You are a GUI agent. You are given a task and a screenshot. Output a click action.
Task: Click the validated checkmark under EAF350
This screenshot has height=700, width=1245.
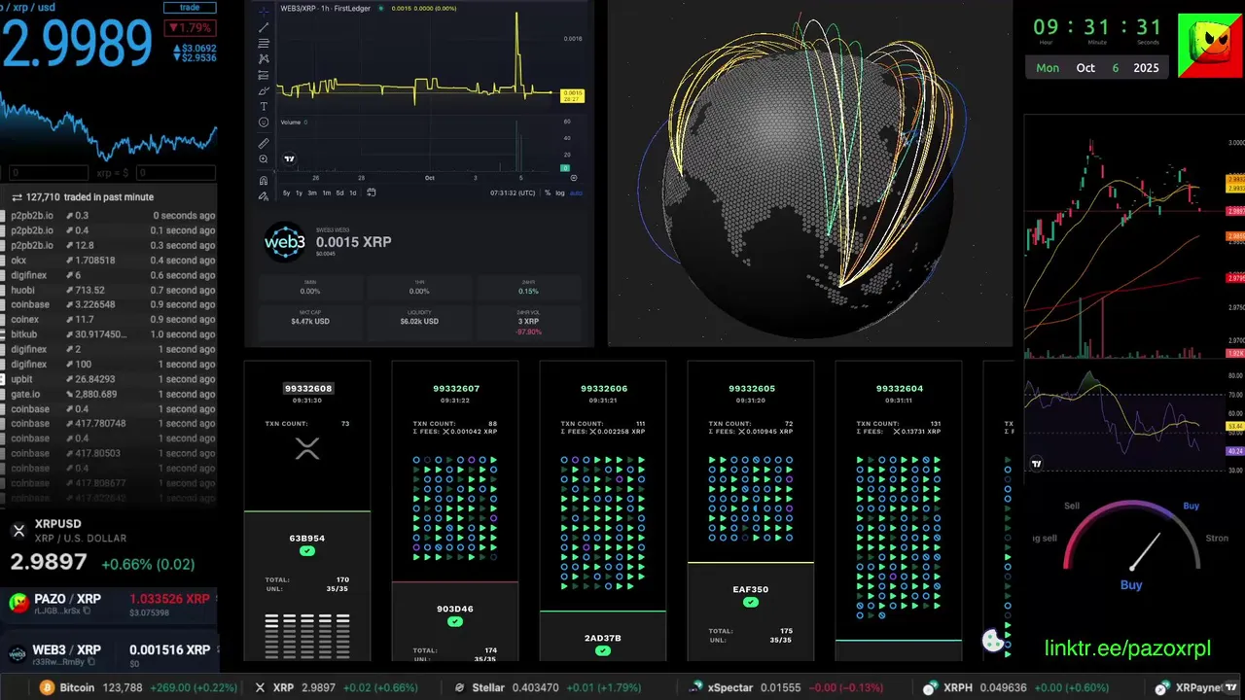pos(751,602)
